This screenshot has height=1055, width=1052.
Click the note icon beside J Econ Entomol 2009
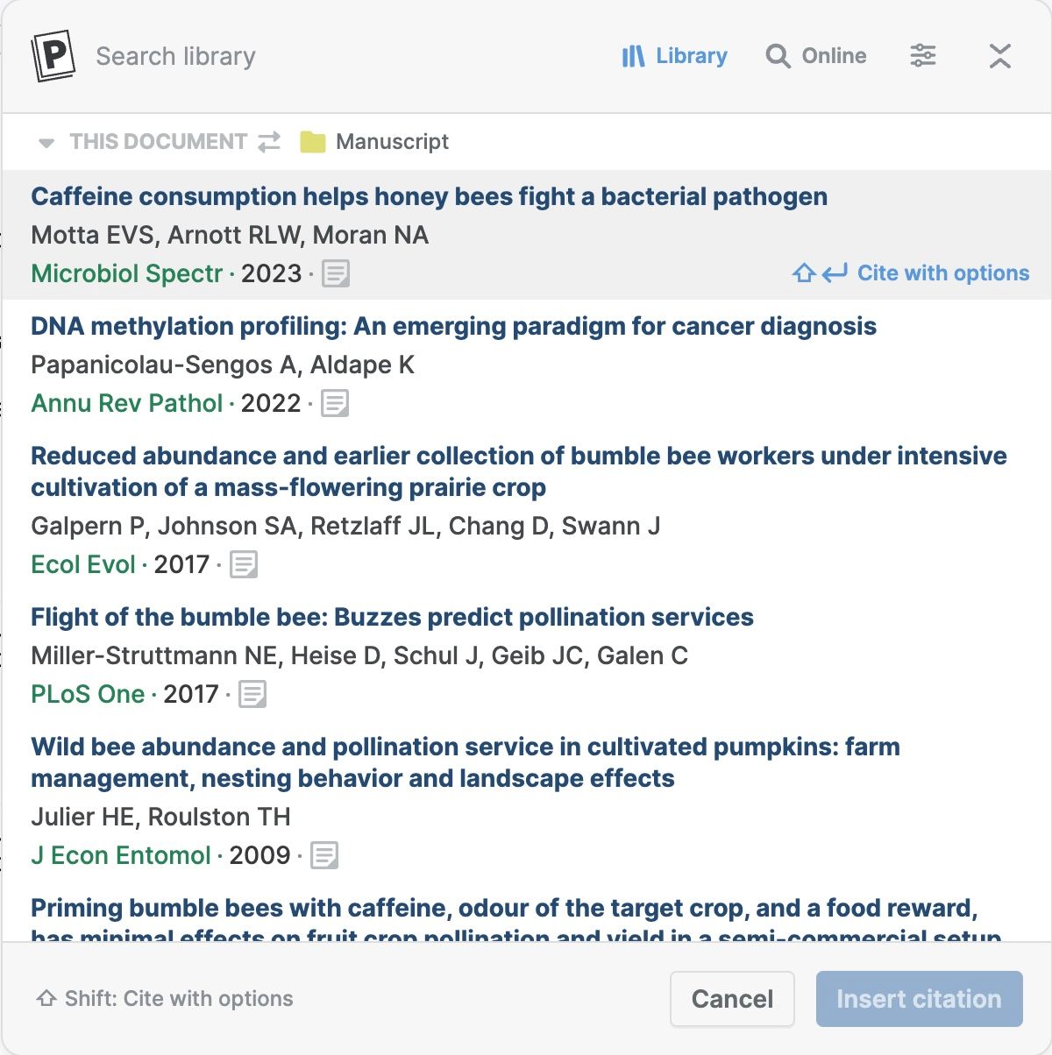pyautogui.click(x=324, y=855)
